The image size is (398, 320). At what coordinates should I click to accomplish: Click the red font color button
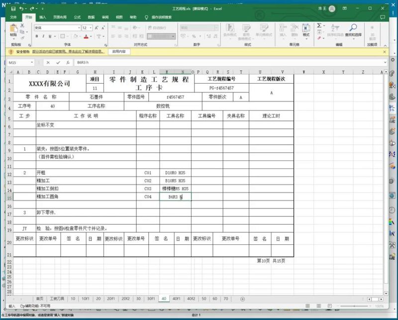86,36
